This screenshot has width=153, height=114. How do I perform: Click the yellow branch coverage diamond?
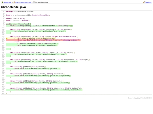pos(7,38)
